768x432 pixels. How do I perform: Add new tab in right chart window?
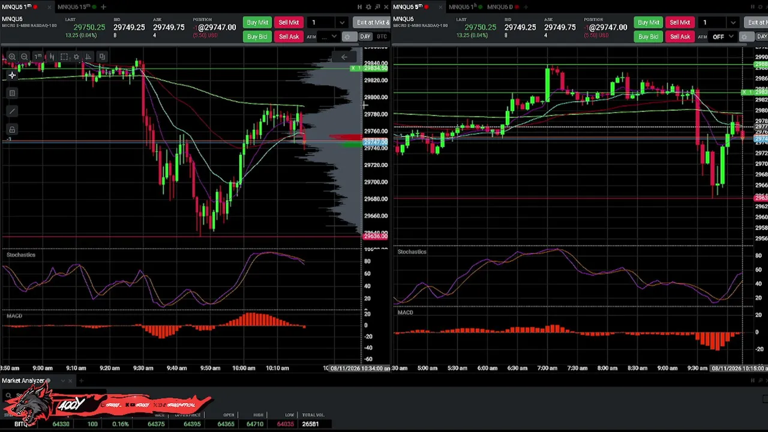[x=526, y=7]
